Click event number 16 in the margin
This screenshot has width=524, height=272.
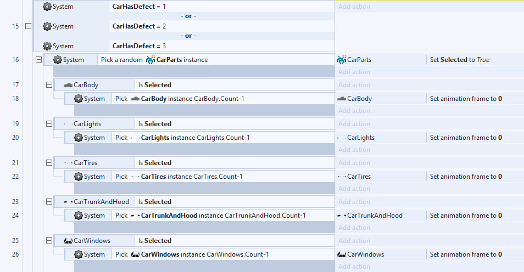(x=15, y=60)
